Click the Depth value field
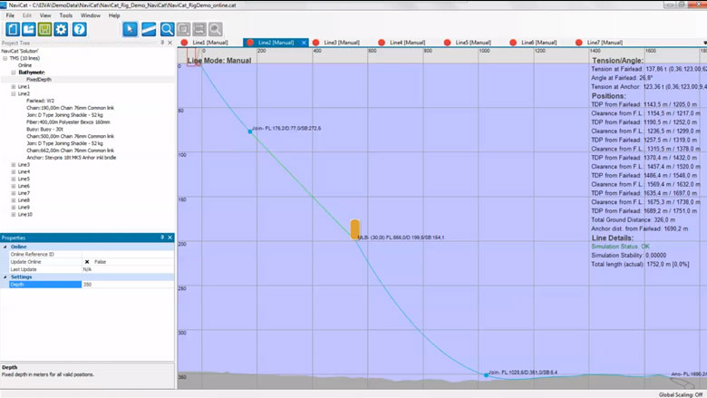Image resolution: width=707 pixels, height=398 pixels. tap(127, 285)
